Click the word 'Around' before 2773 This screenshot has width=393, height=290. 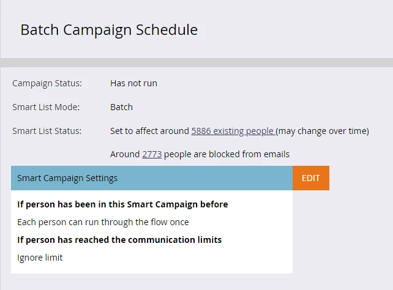(125, 154)
